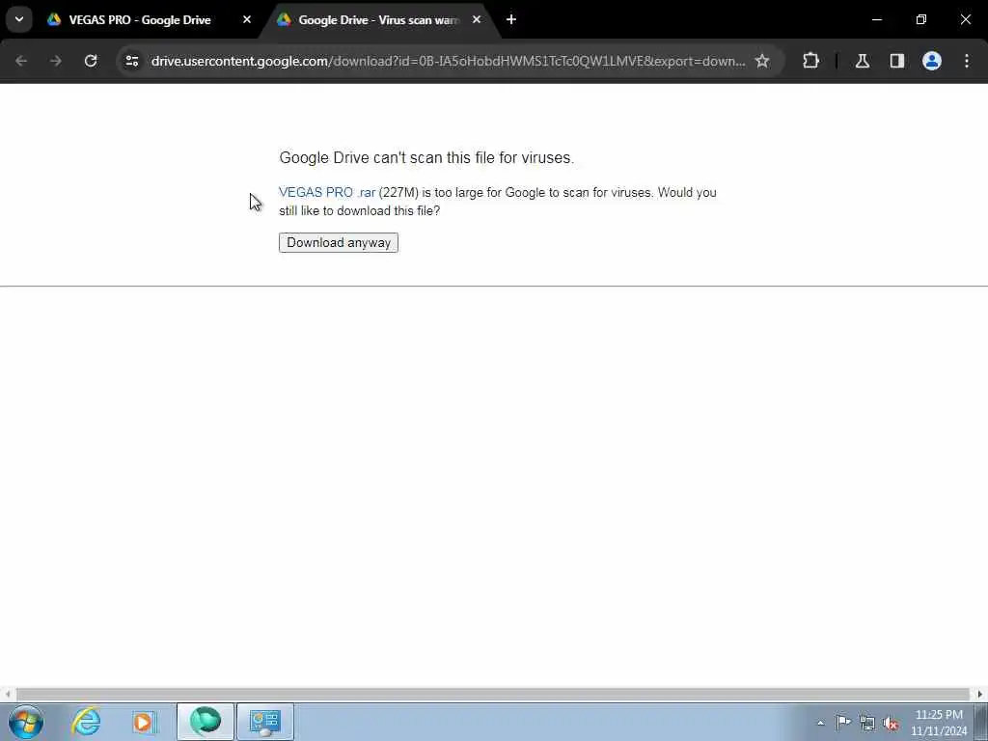Go forward to next page
The image size is (988, 741).
(x=56, y=61)
